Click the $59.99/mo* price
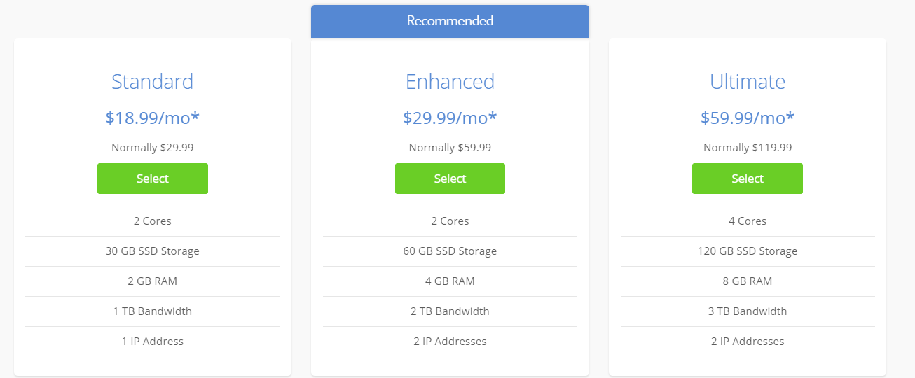This screenshot has width=915, height=378. tap(748, 118)
